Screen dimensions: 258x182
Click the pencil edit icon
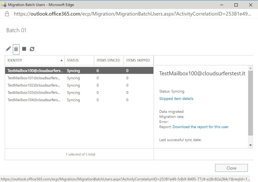(8, 49)
